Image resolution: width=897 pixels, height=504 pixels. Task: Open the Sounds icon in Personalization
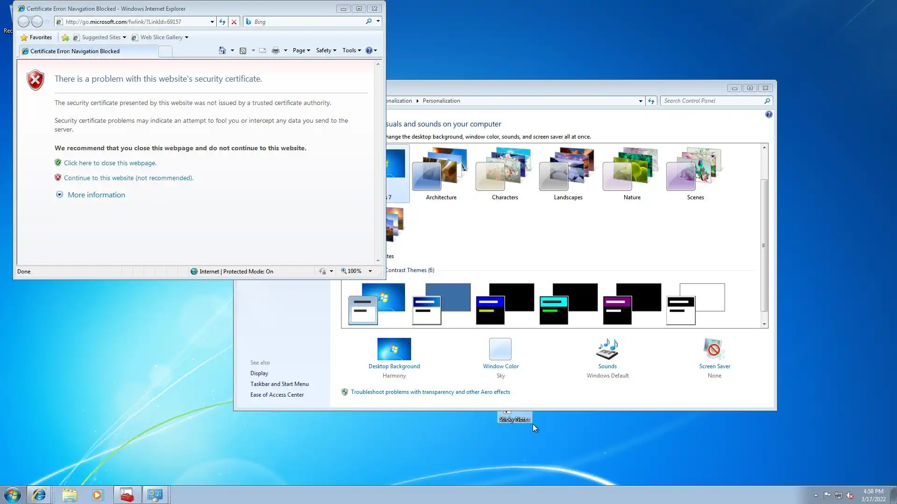607,350
